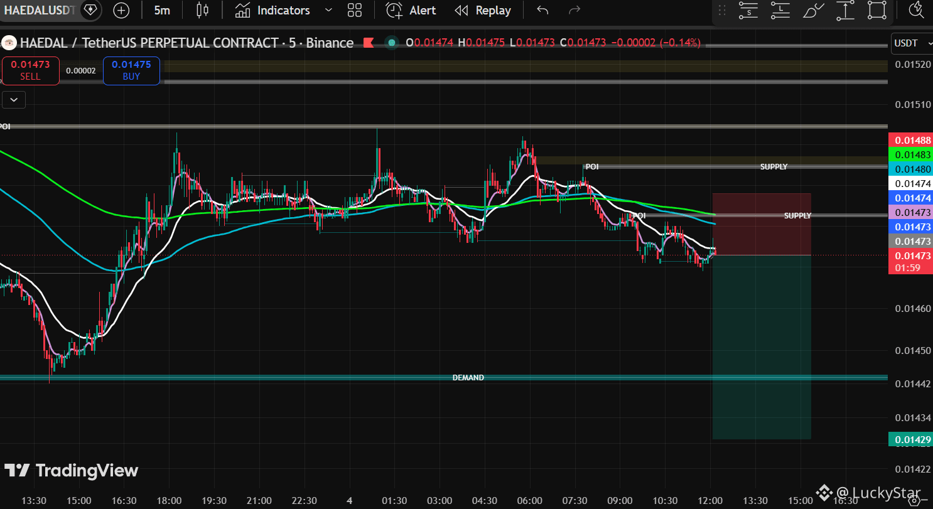Select the long position tool in favorites toolbar

(780, 10)
